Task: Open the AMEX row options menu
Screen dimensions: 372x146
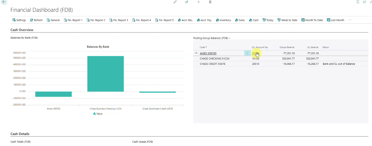Action: (247, 53)
